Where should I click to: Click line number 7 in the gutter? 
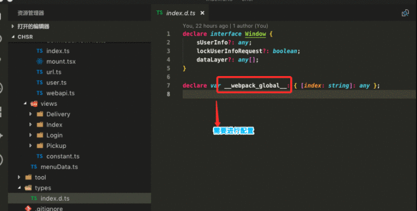169,85
